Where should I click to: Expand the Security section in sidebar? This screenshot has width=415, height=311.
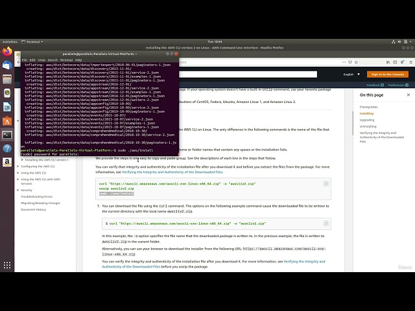click(x=18, y=190)
